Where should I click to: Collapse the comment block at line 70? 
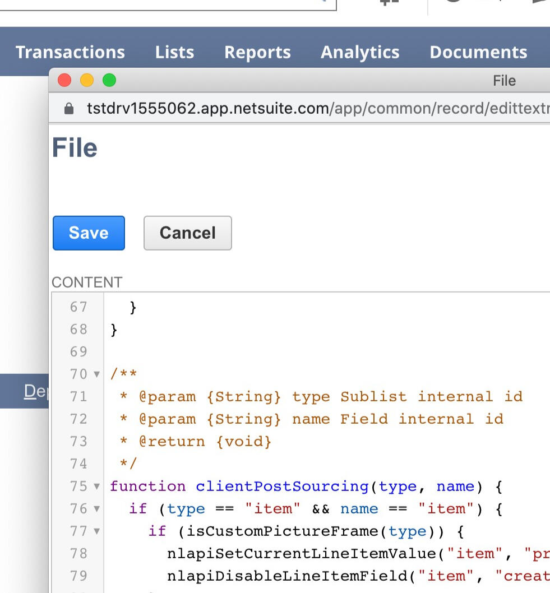click(x=96, y=374)
